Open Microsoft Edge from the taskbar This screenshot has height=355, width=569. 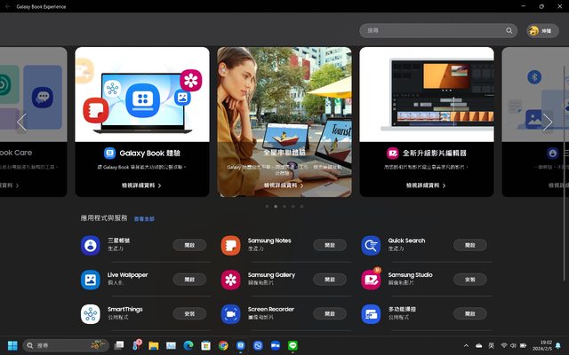[x=188, y=345]
